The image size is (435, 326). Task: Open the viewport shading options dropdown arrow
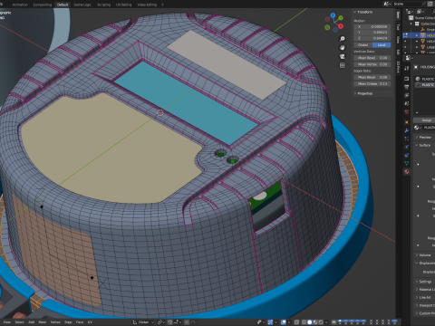(326, 322)
